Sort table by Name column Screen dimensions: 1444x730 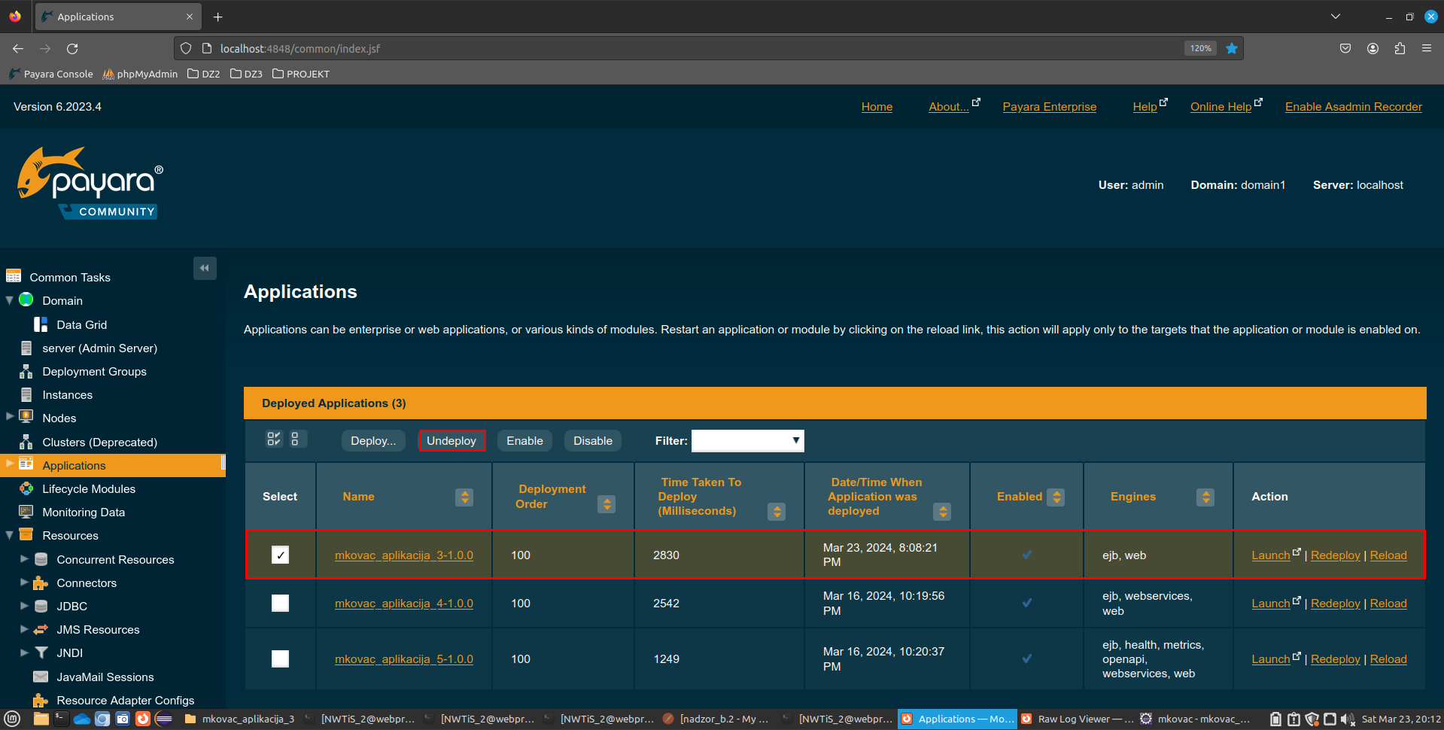465,497
